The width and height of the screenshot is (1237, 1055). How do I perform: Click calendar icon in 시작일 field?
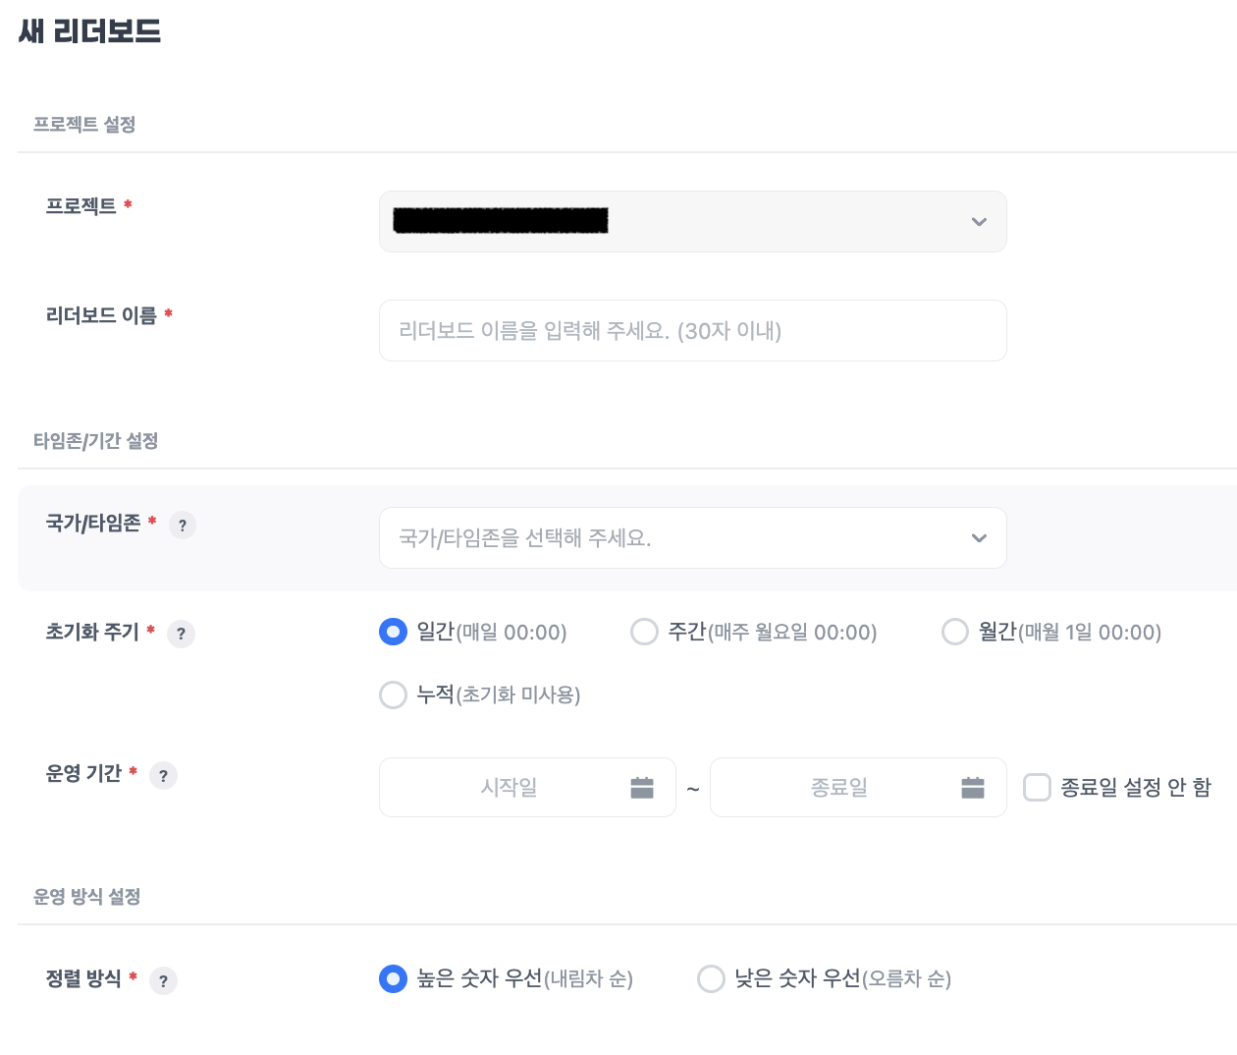pos(642,788)
